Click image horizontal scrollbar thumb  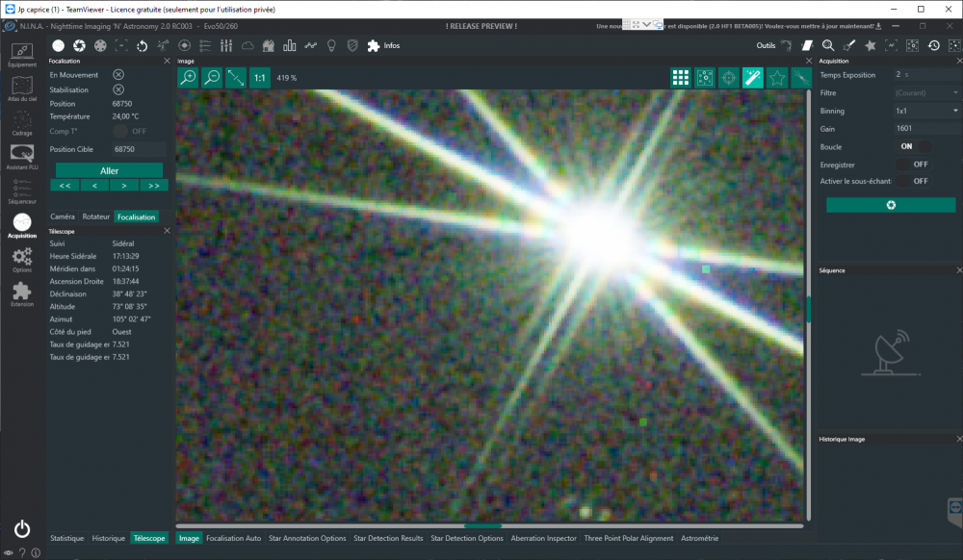coord(482,525)
